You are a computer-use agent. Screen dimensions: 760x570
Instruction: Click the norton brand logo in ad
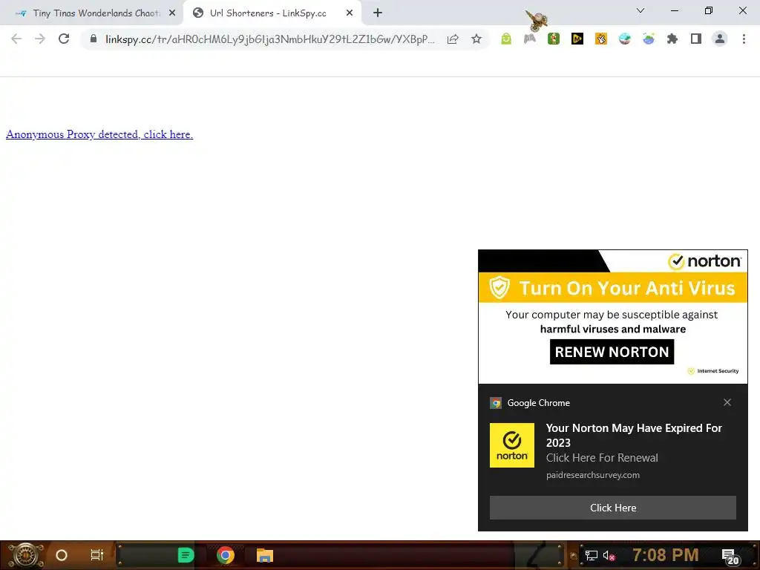point(704,261)
